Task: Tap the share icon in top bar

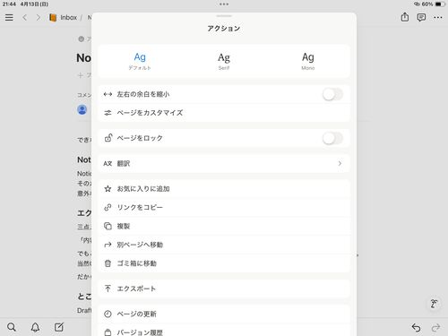Action: (405, 17)
